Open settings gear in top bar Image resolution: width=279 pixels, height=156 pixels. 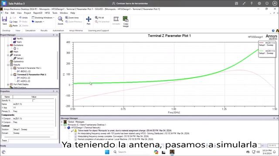pyautogui.click(x=259, y=3)
